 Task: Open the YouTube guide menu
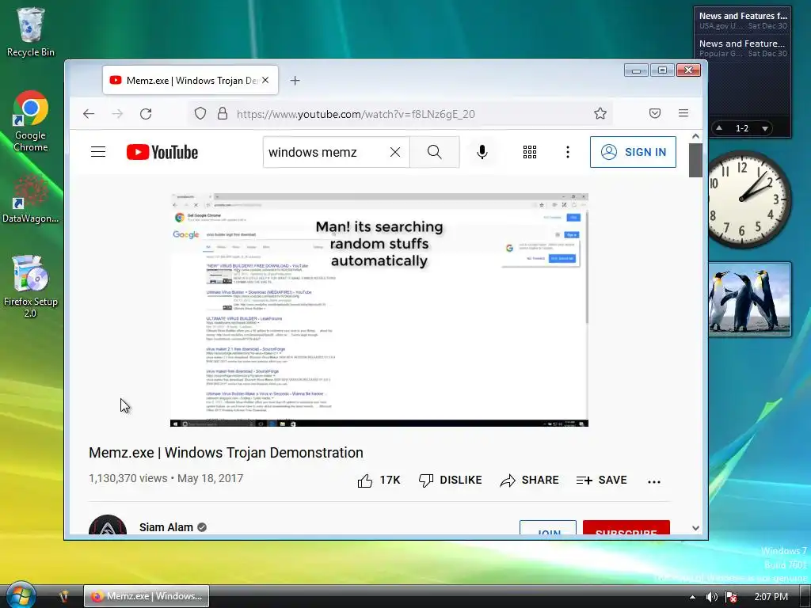pos(98,152)
